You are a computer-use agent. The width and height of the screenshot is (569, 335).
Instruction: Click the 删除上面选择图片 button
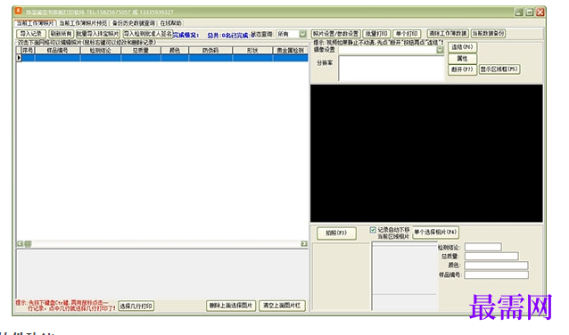pos(231,306)
